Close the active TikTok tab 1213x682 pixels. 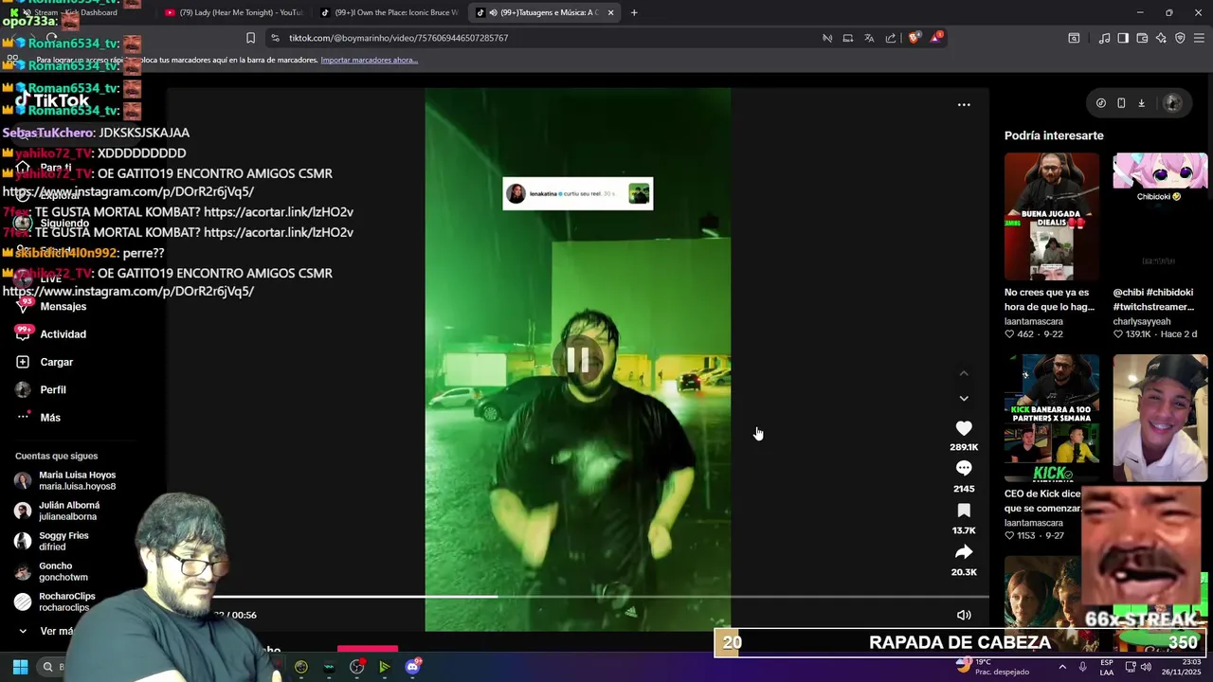610,12
